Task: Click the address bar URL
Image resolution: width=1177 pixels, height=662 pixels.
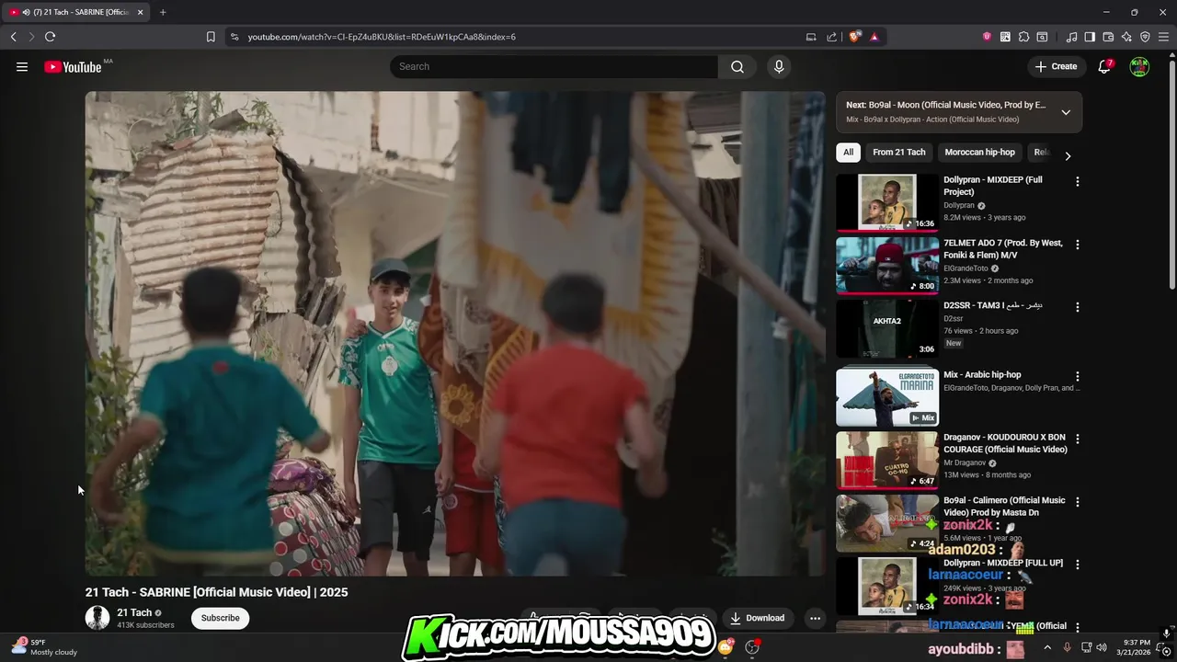Action: coord(382,37)
